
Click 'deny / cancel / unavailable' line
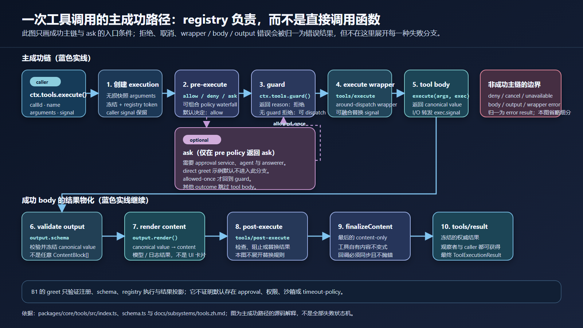tap(520, 96)
